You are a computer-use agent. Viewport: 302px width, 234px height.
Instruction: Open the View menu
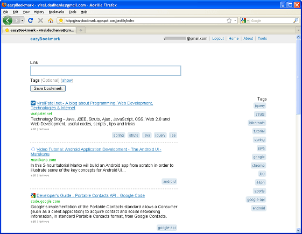pyautogui.click(x=26, y=12)
